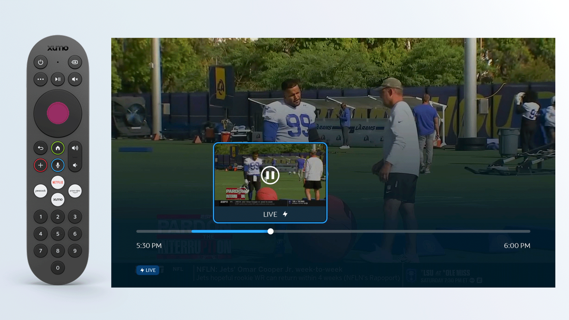The width and height of the screenshot is (569, 320).
Task: Launch Netflix from the remote shortcut button
Action: click(x=58, y=182)
